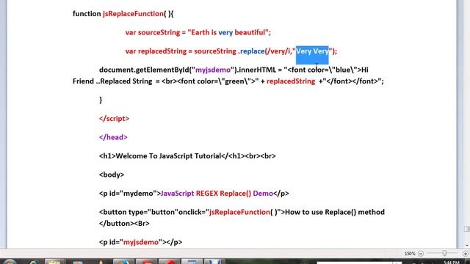Click "document.getElementById" text
Image resolution: width=470 pixels, height=264 pixels.
(144, 70)
